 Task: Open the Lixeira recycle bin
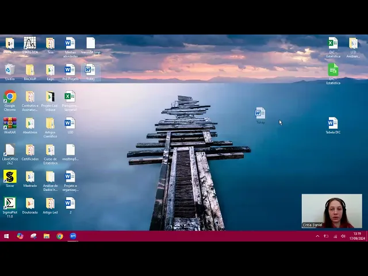point(10,72)
